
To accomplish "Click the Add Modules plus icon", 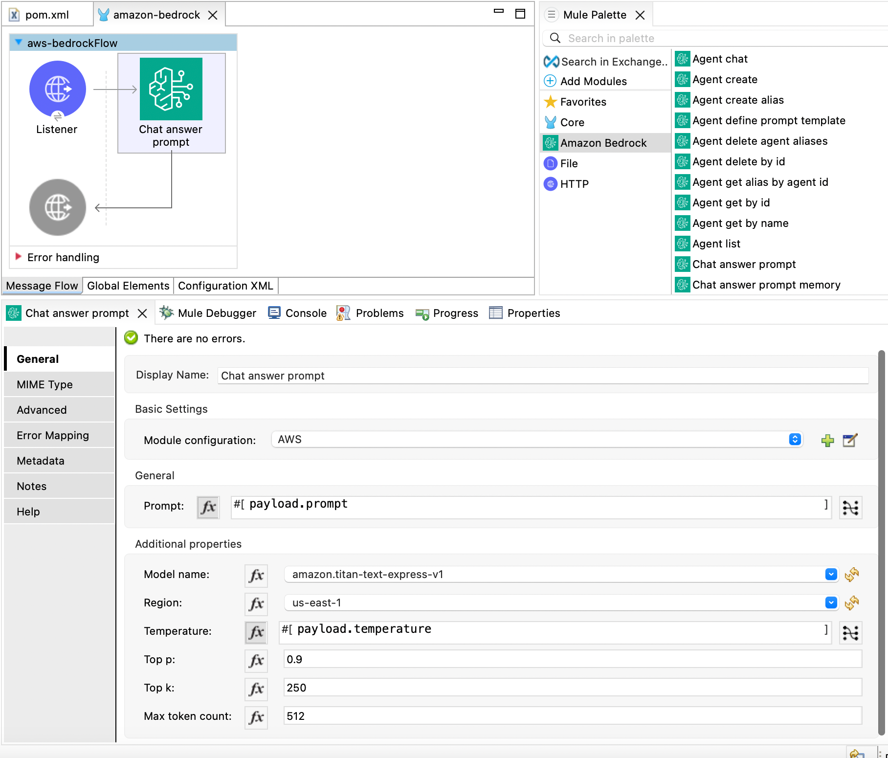I will [550, 81].
